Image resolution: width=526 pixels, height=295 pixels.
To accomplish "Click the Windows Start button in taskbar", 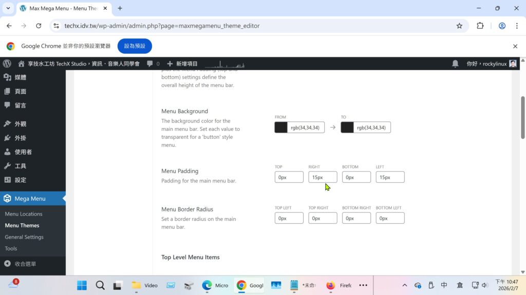I will [x=82, y=285].
